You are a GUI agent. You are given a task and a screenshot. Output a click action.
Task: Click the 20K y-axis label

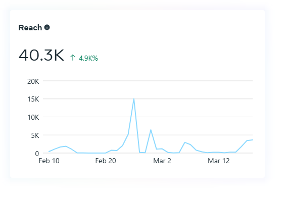point(33,81)
